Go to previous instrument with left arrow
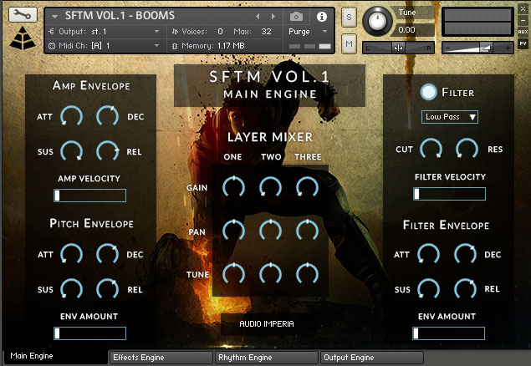The image size is (531, 366). [x=257, y=17]
